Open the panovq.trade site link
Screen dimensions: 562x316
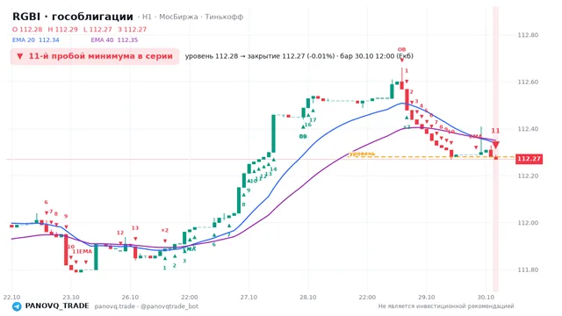(x=115, y=306)
